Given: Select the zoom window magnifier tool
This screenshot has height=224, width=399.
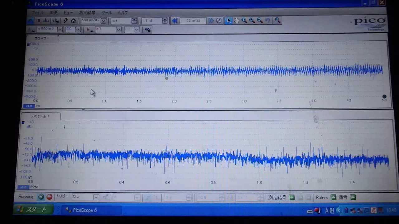Looking at the screenshot, I should [244, 21].
